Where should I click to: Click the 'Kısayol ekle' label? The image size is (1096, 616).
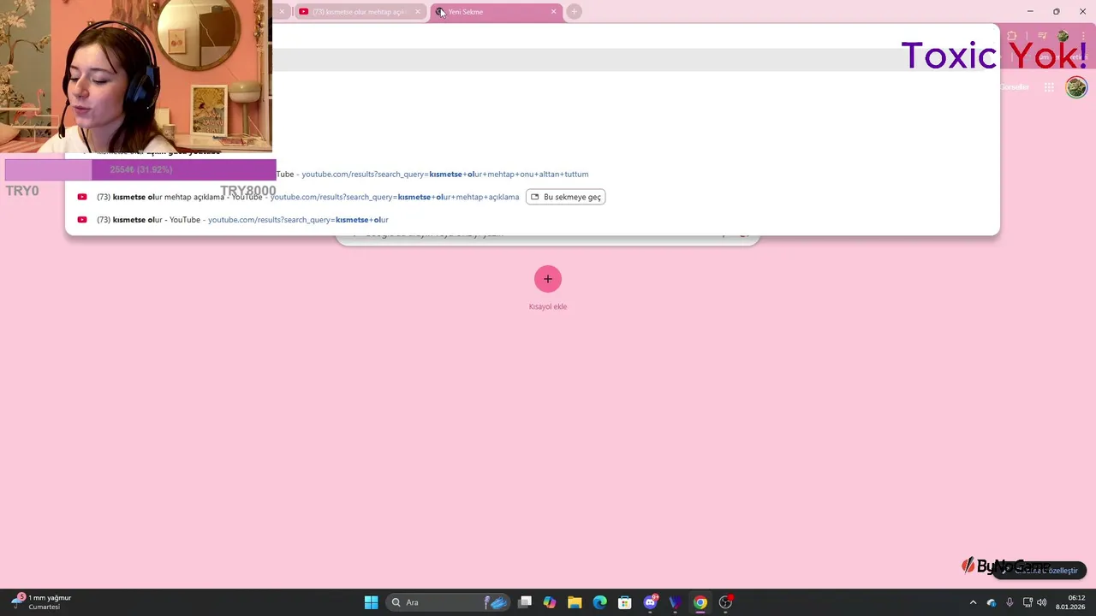tap(548, 306)
